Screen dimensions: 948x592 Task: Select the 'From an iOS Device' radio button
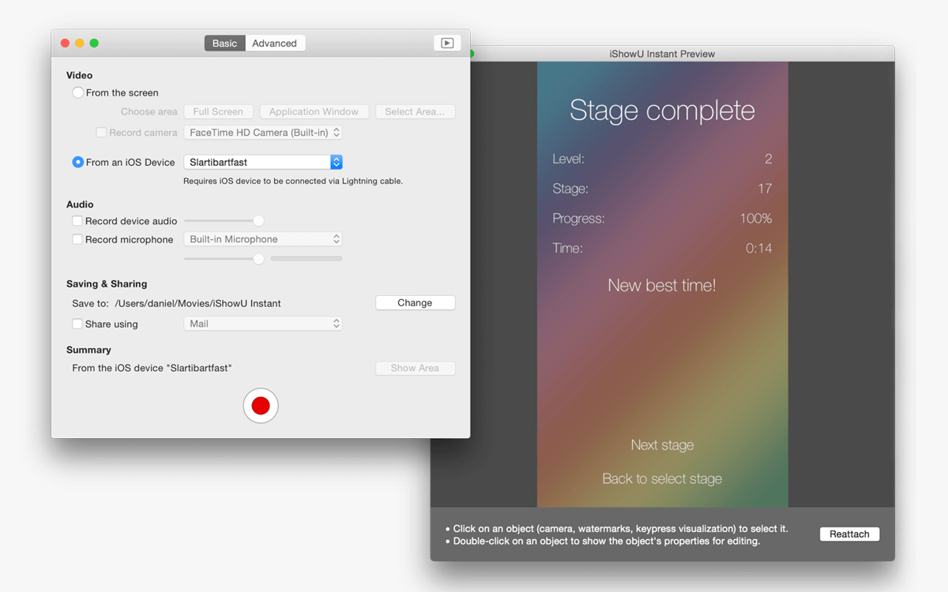pos(77,162)
